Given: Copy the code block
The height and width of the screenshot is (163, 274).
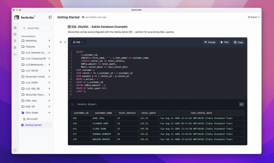Looking at the screenshot, I should [238, 42].
